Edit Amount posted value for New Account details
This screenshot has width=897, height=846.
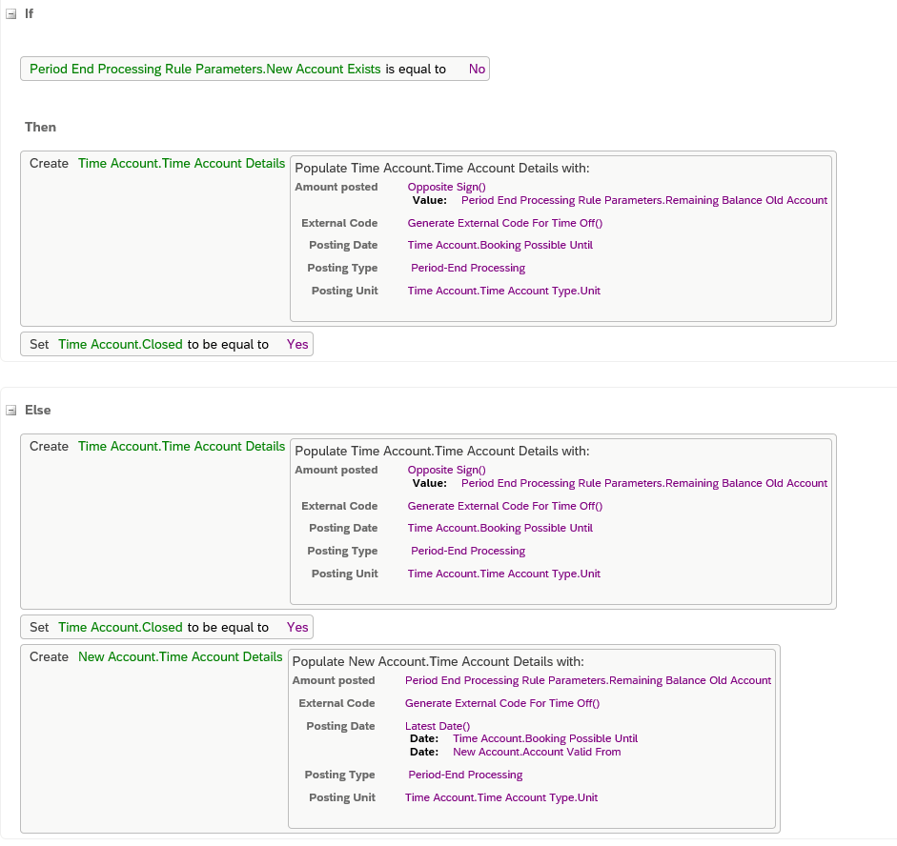pyautogui.click(x=587, y=680)
